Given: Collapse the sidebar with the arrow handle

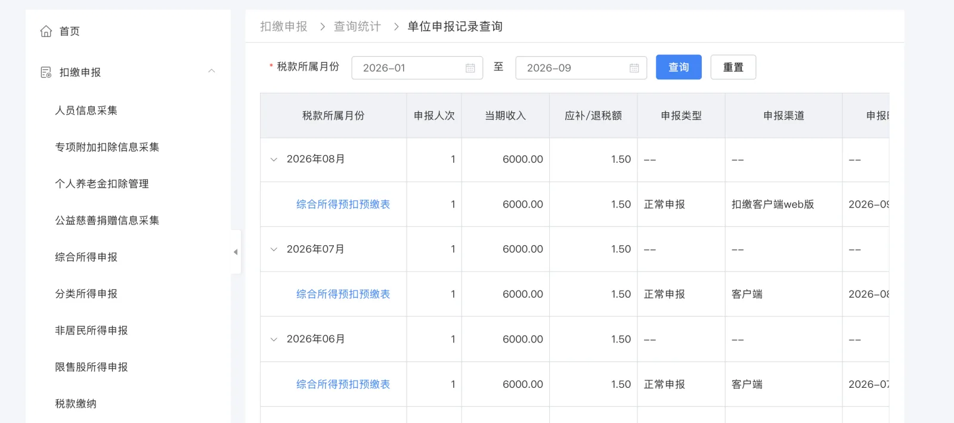Looking at the screenshot, I should (236, 252).
